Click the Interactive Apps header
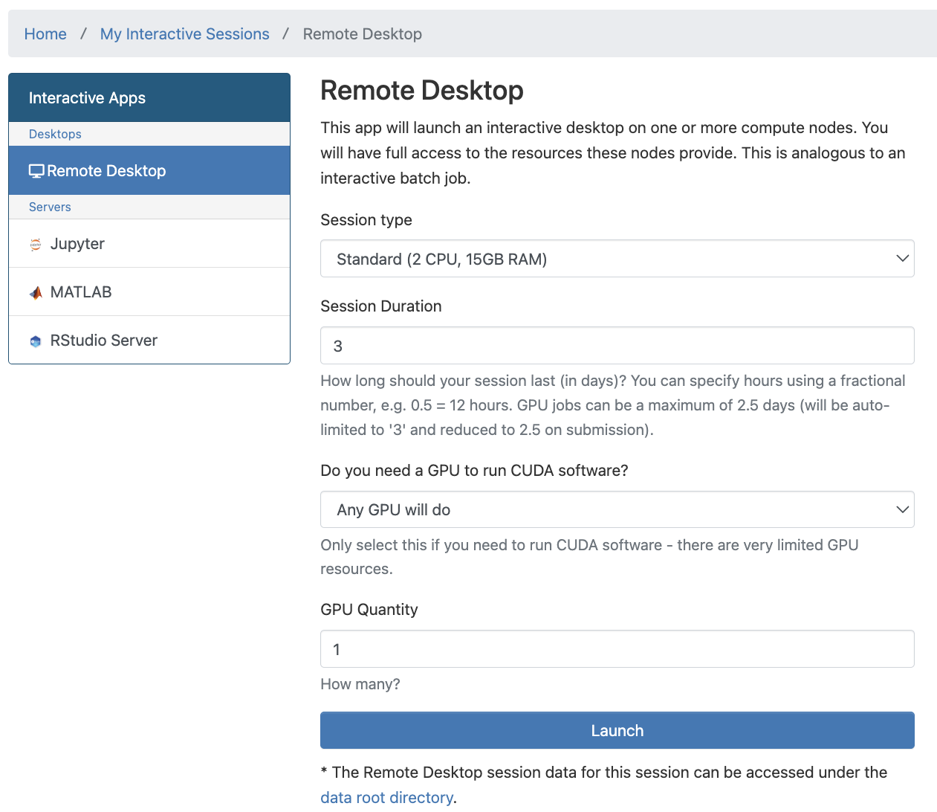 [x=87, y=97]
